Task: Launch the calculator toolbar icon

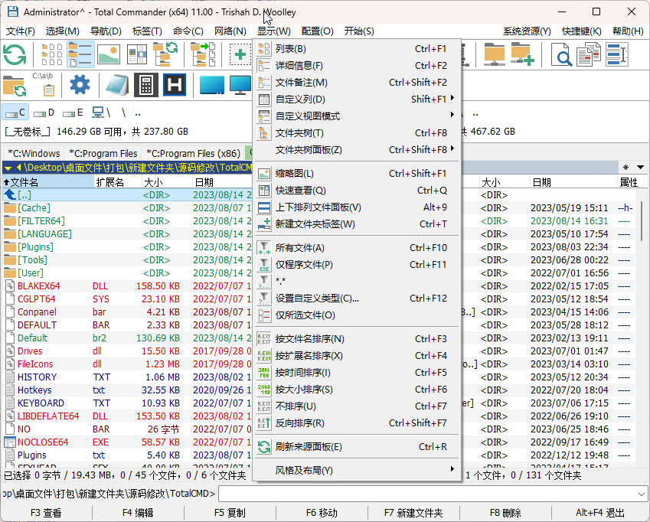Action: click(146, 85)
